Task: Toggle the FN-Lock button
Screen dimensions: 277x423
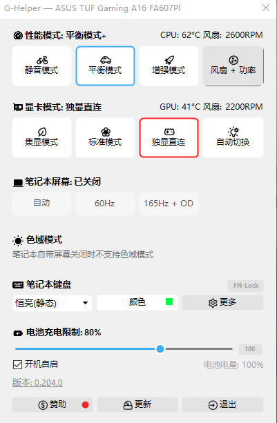Action: click(245, 286)
